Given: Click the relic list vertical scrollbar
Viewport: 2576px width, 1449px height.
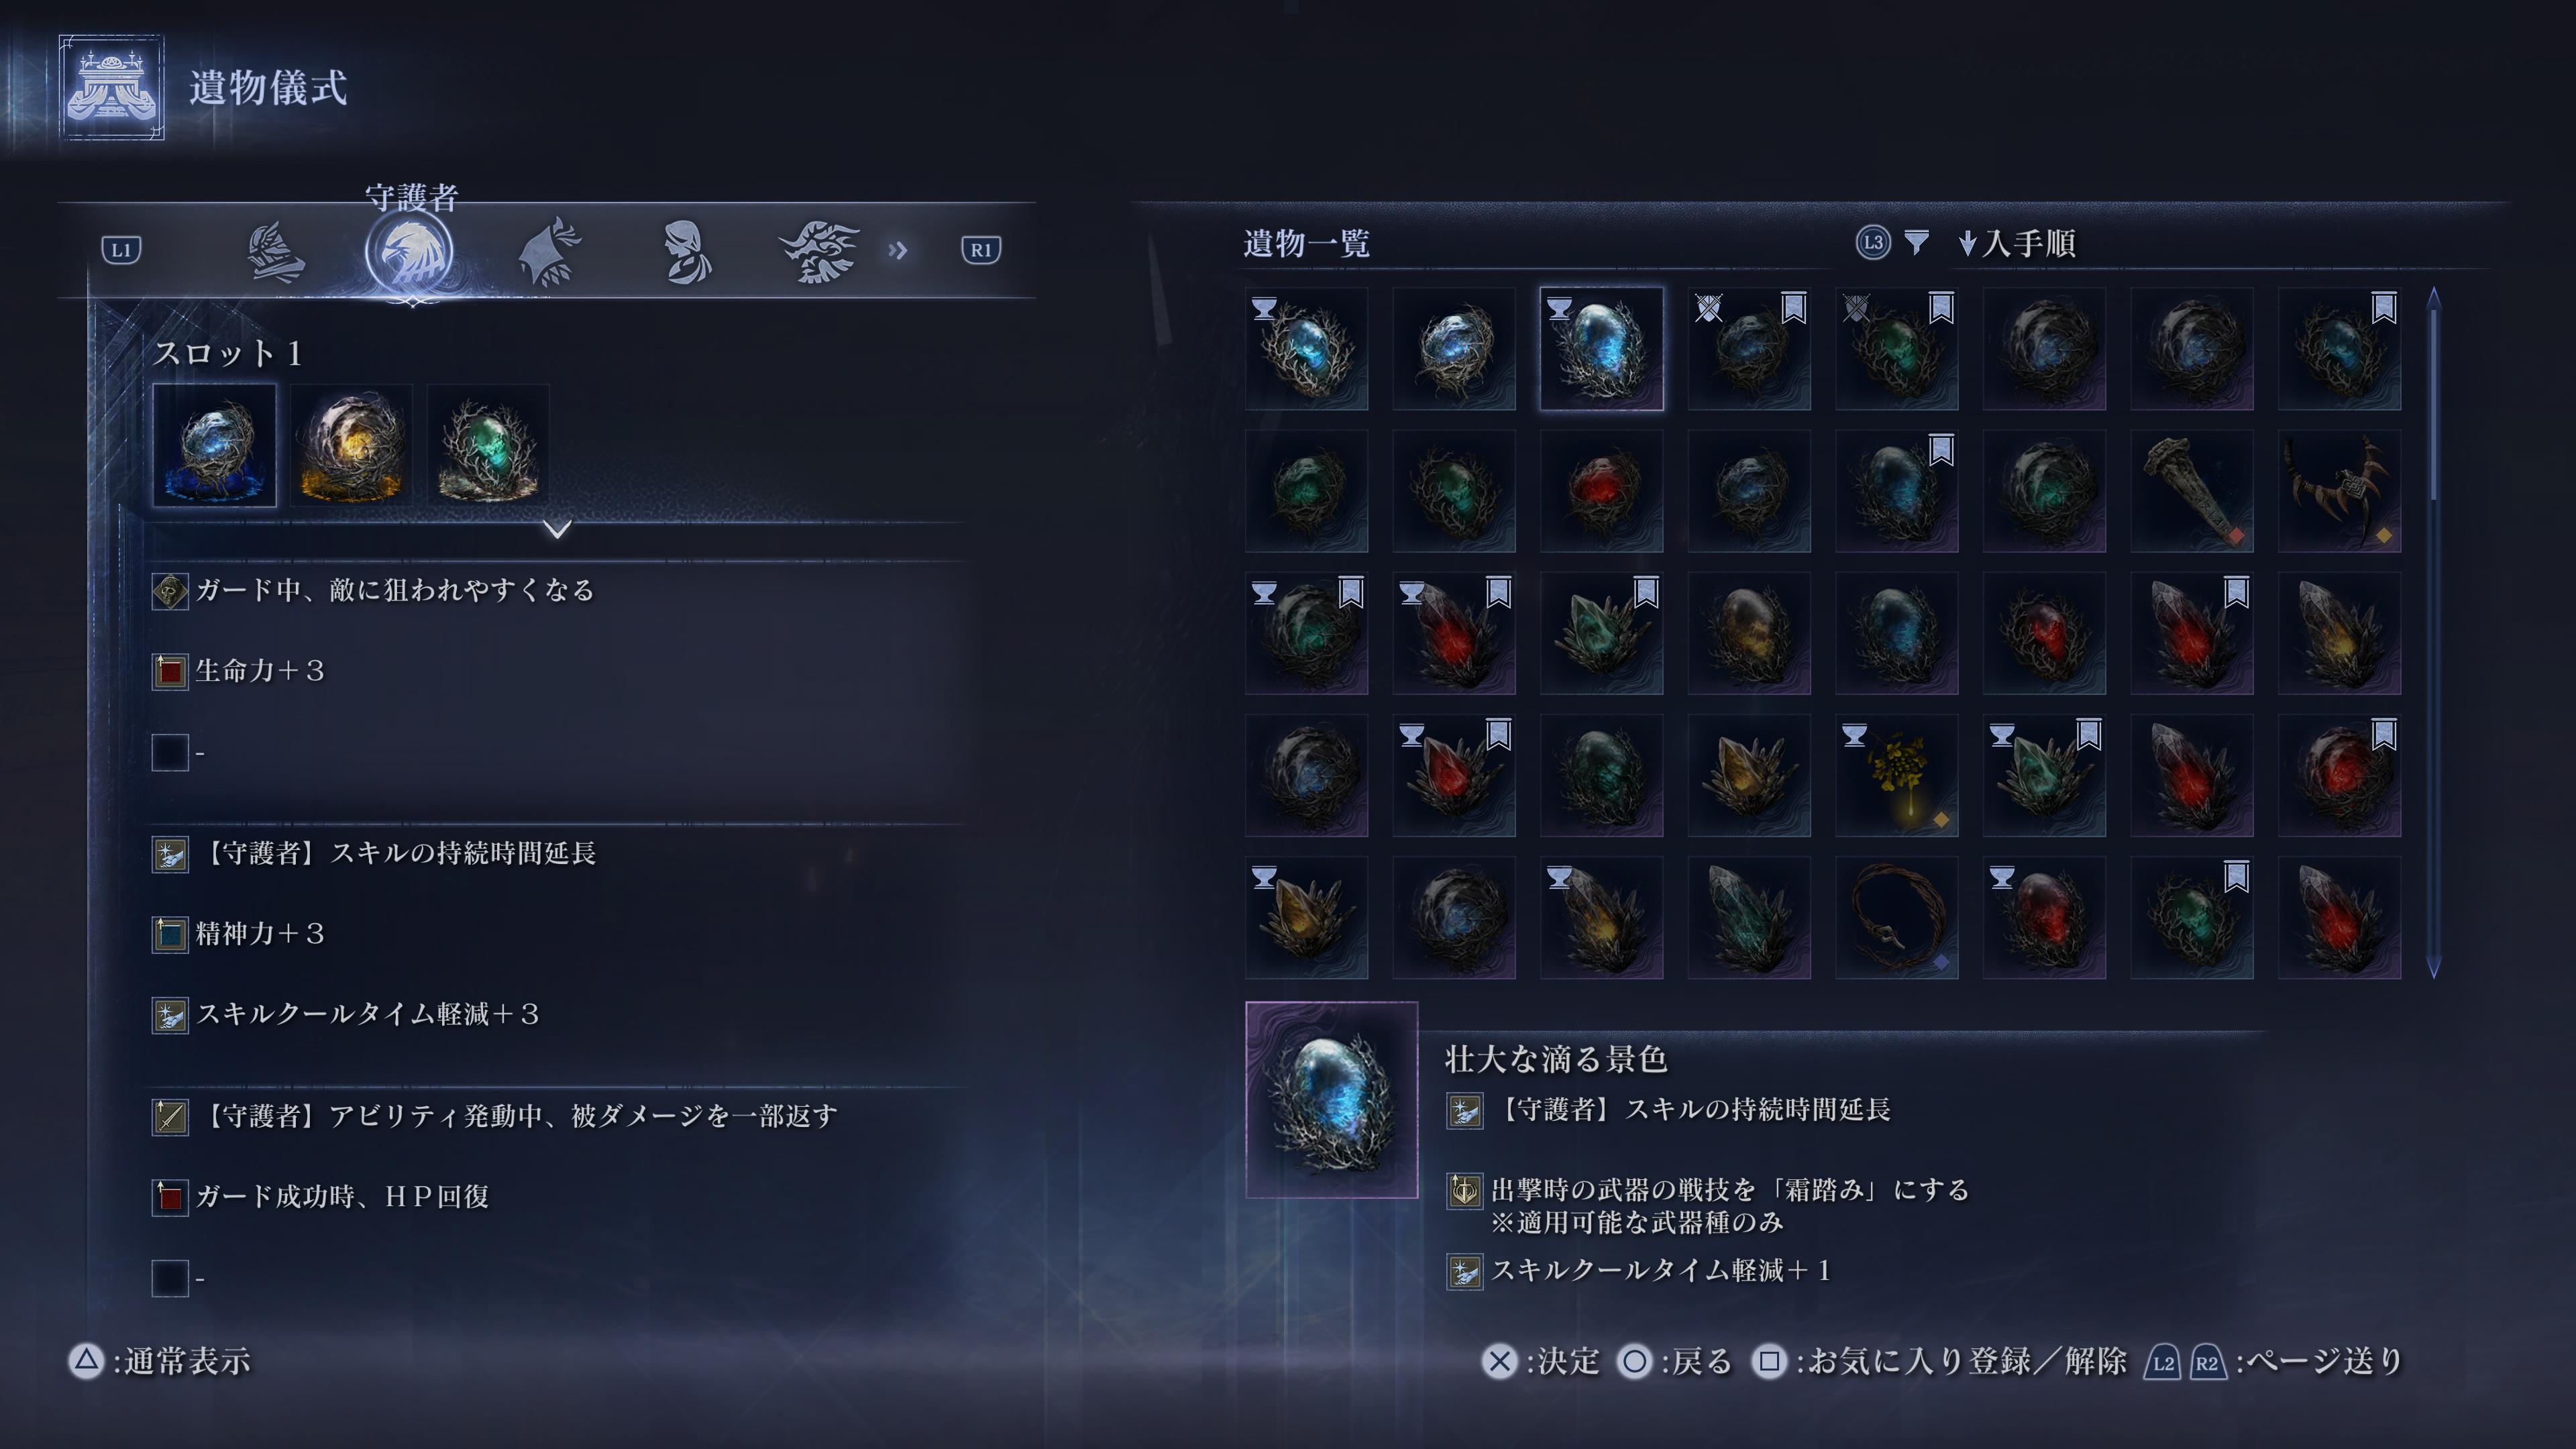Looking at the screenshot, I should [2433, 632].
